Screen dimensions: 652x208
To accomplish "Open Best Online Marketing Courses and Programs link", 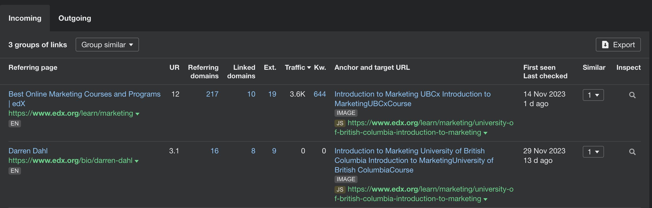I will tap(84, 94).
